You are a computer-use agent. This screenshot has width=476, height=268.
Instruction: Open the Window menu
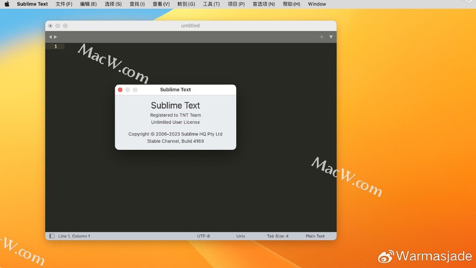(317, 4)
